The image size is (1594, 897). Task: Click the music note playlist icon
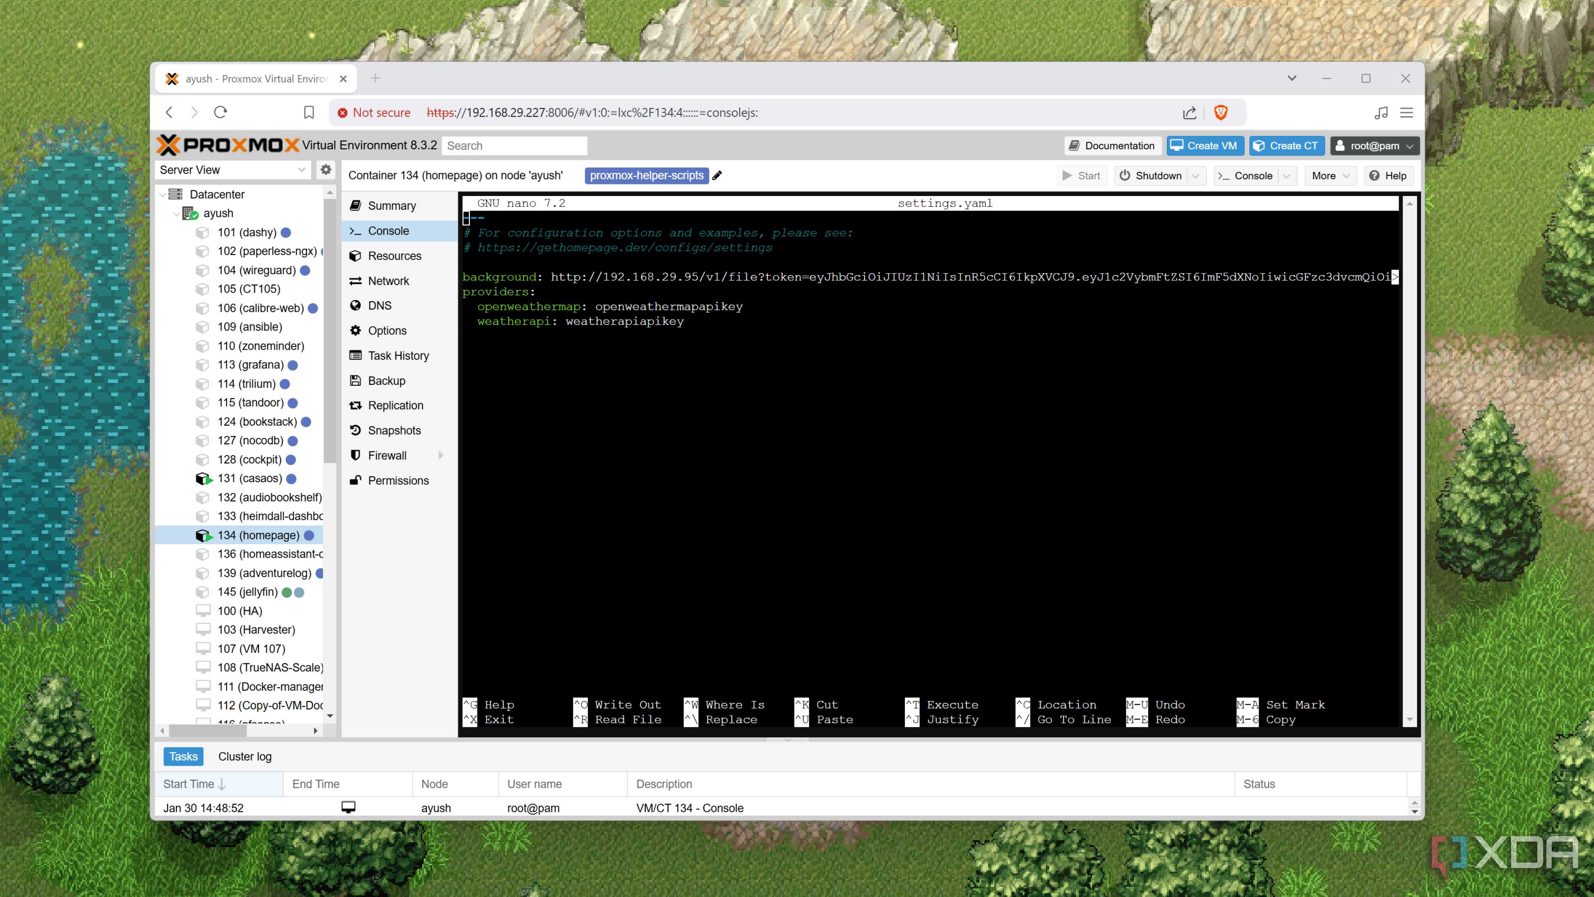pos(1381,113)
